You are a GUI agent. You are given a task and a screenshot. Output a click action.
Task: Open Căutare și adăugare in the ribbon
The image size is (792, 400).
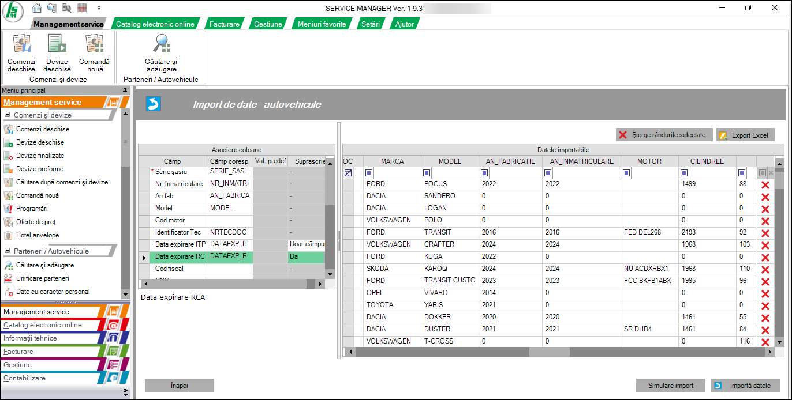coord(160,52)
